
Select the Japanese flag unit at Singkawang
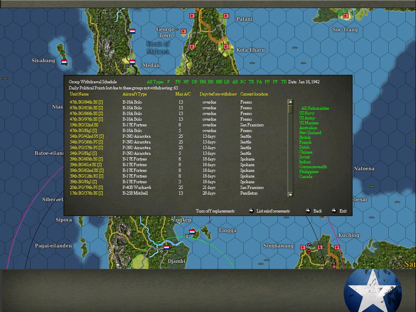tap(303, 247)
